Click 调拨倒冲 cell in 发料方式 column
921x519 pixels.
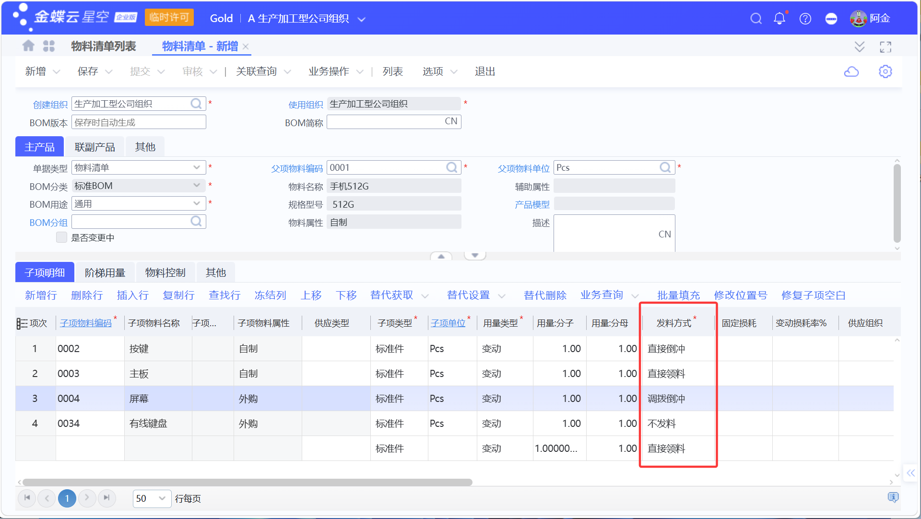click(x=678, y=399)
